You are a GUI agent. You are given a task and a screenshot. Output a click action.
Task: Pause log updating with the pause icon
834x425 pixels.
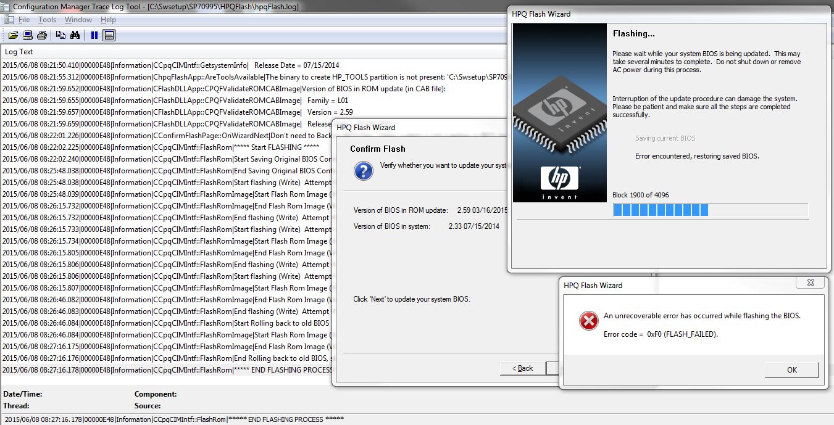[x=94, y=35]
